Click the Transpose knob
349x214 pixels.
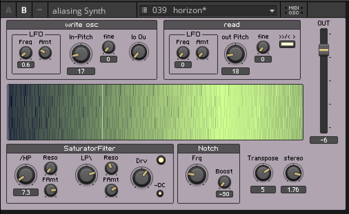pyautogui.click(x=263, y=173)
